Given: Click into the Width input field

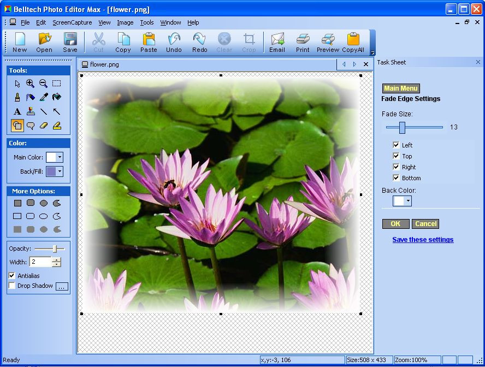Looking at the screenshot, I should pos(40,262).
